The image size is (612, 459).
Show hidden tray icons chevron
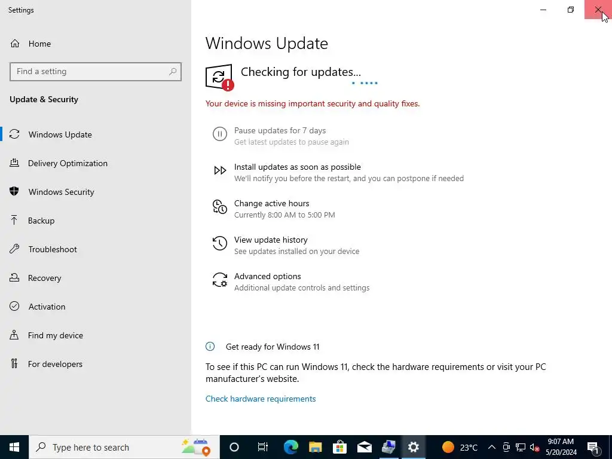492,447
